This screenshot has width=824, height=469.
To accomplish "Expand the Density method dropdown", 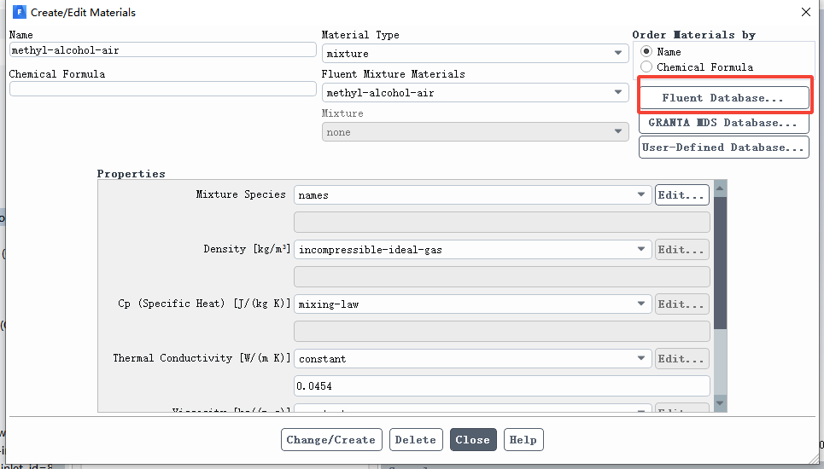I will [472, 250].
